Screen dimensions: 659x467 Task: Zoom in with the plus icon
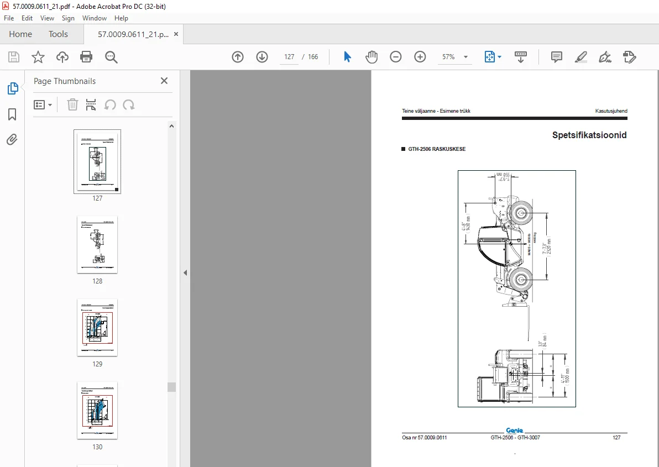pyautogui.click(x=420, y=57)
